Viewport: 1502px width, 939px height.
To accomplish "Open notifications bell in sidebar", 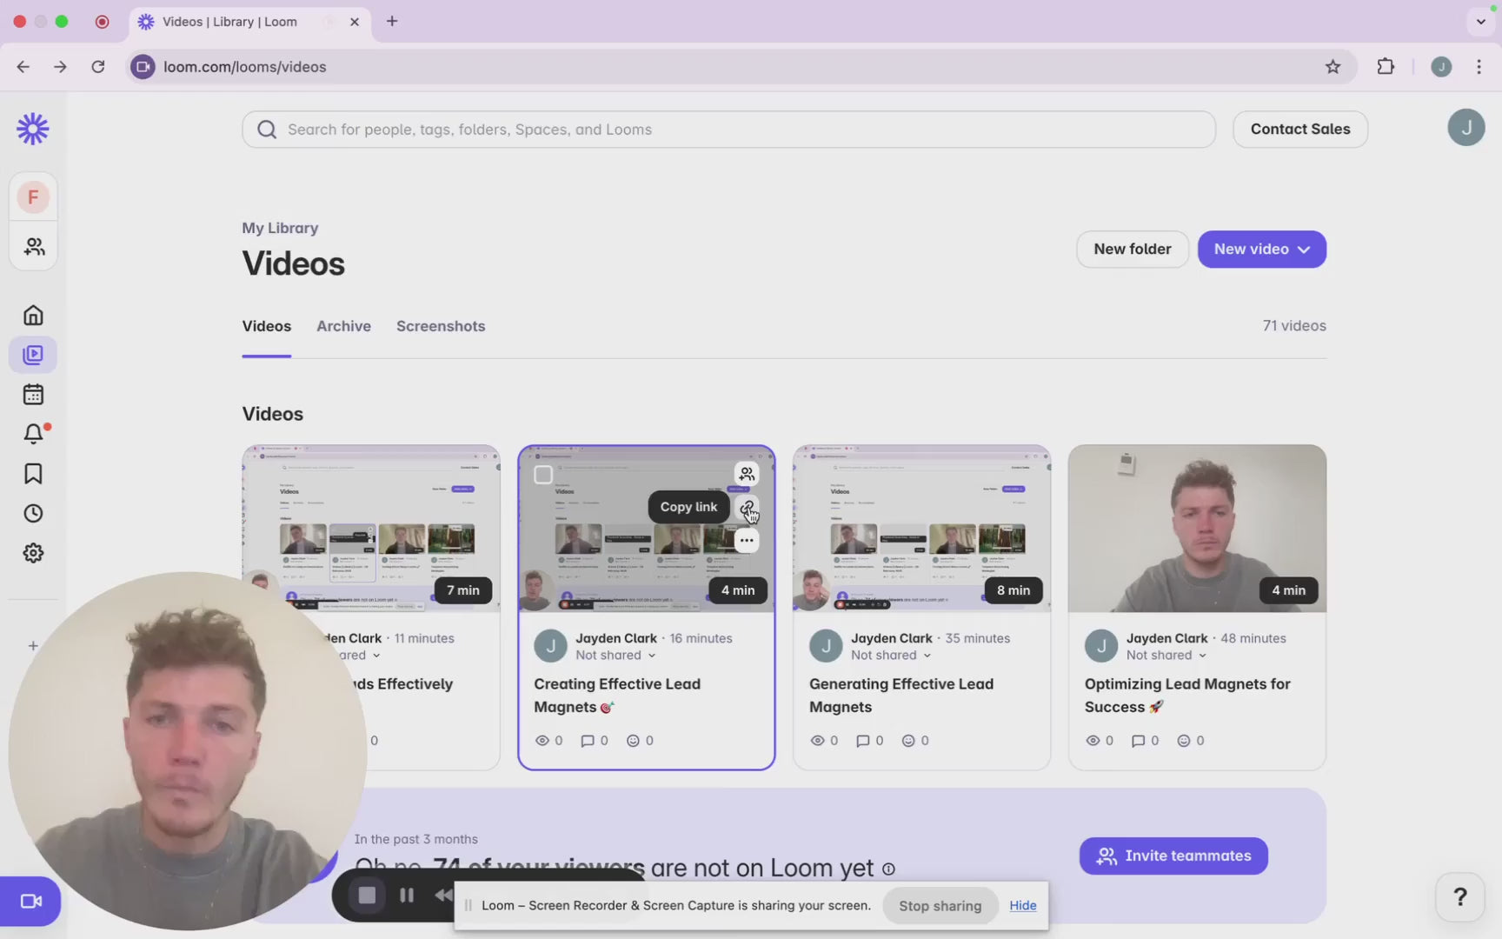I will 33,433.
